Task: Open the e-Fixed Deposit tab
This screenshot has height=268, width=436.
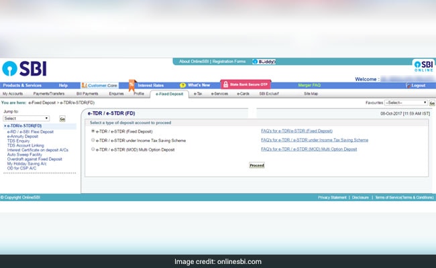Action: click(169, 94)
